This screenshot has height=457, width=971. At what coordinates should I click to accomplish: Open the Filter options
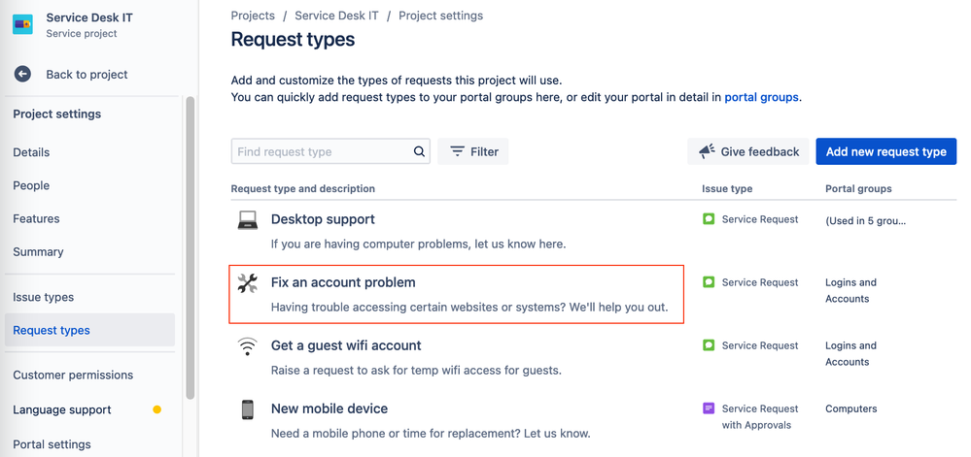pyautogui.click(x=473, y=151)
